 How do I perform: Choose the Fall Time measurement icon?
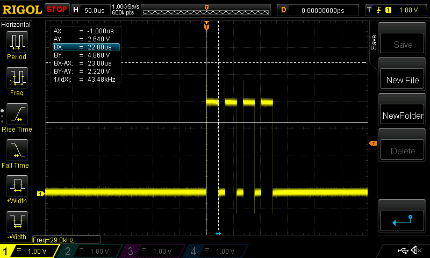17,150
